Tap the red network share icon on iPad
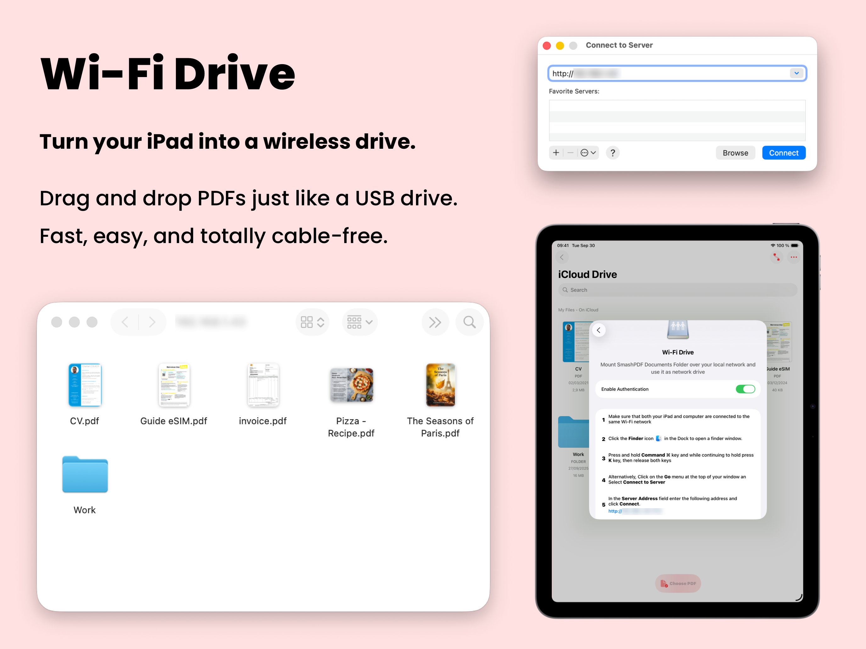The image size is (866, 649). coord(776,257)
